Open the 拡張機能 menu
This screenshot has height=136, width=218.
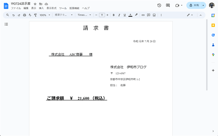coord(74,8)
